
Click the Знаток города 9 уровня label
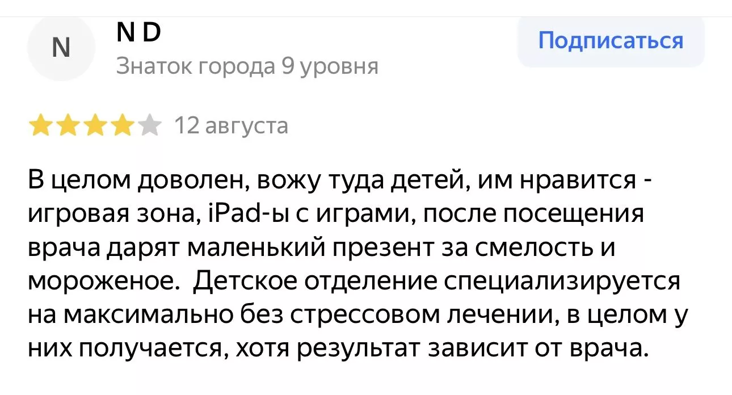coord(247,67)
